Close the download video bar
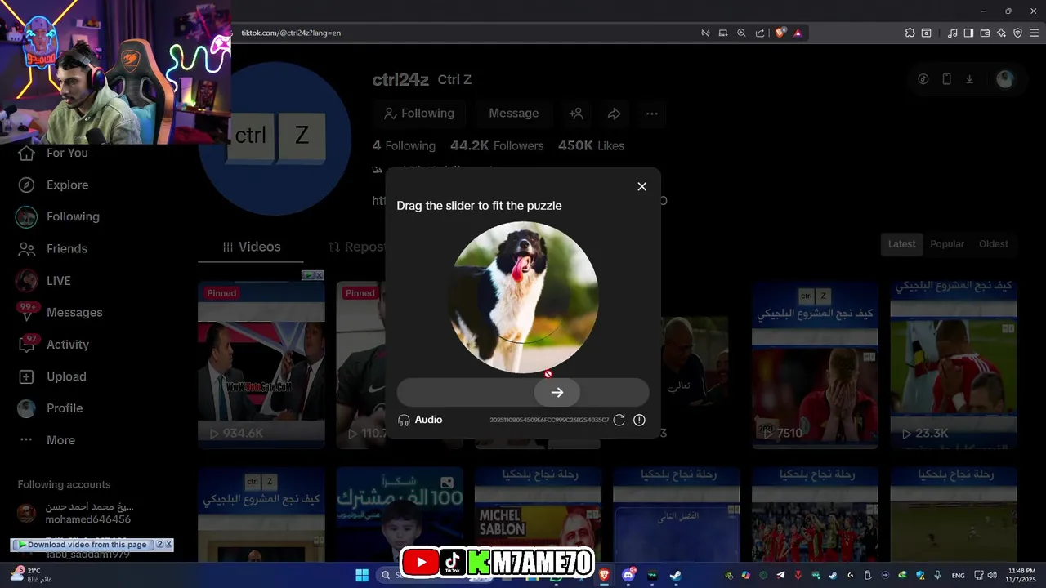1046x588 pixels. (168, 545)
